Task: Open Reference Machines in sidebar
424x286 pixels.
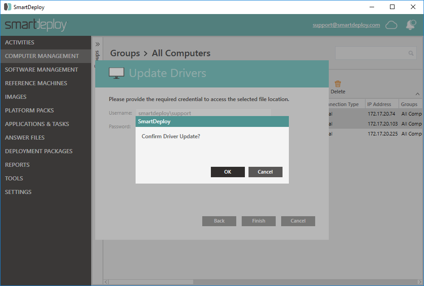Action: 46,83
